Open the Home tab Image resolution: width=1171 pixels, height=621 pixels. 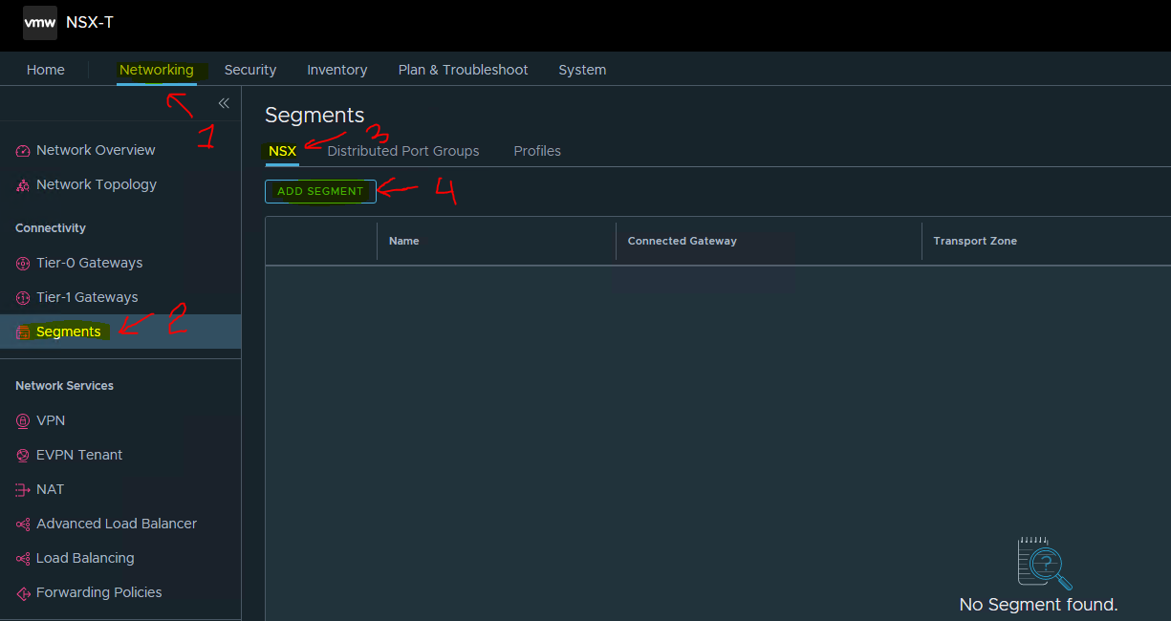pos(46,70)
